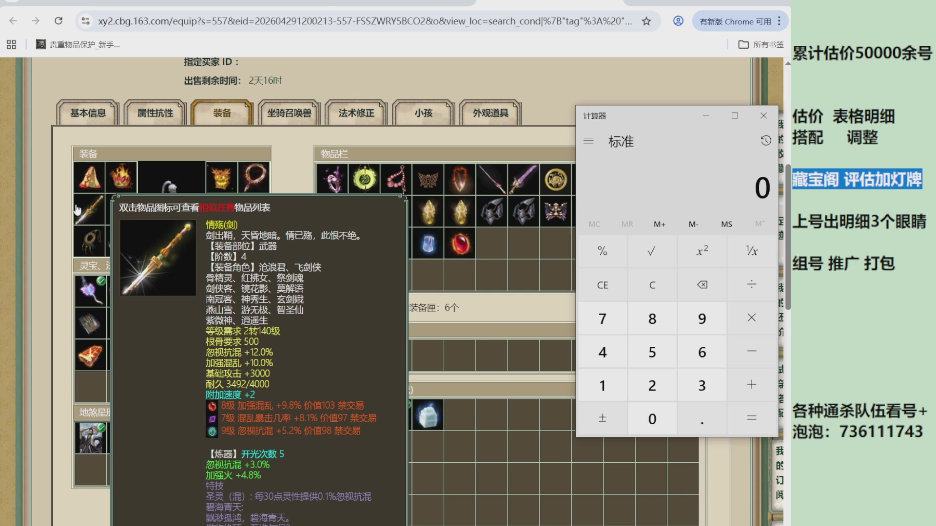Screen dimensions: 936x526
Task: Click the equipped pointed hat icon
Action: (x=89, y=177)
